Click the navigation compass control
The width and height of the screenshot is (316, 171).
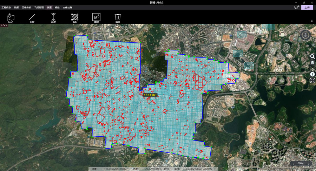[305, 35]
